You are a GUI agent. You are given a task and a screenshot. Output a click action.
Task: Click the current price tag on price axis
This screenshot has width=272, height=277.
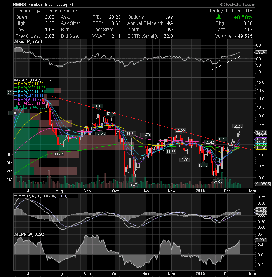[261, 132]
